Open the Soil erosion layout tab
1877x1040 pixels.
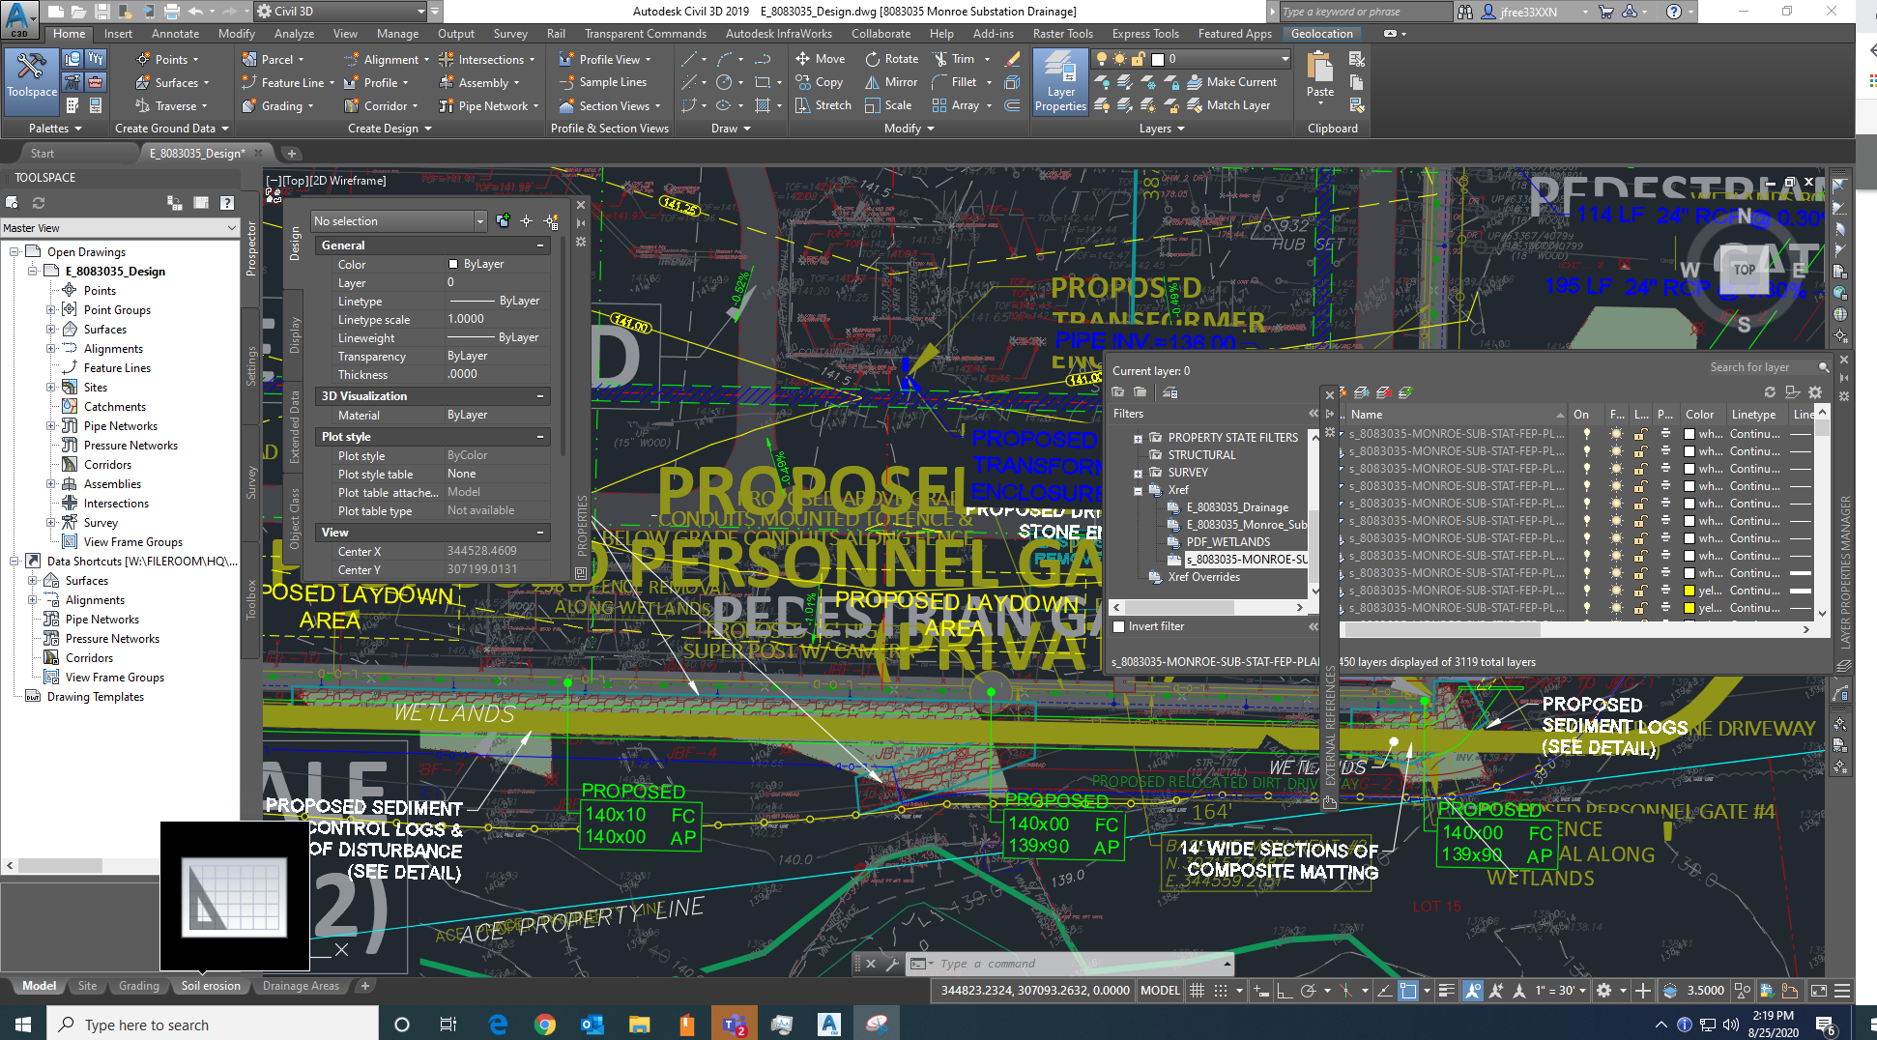coord(211,986)
